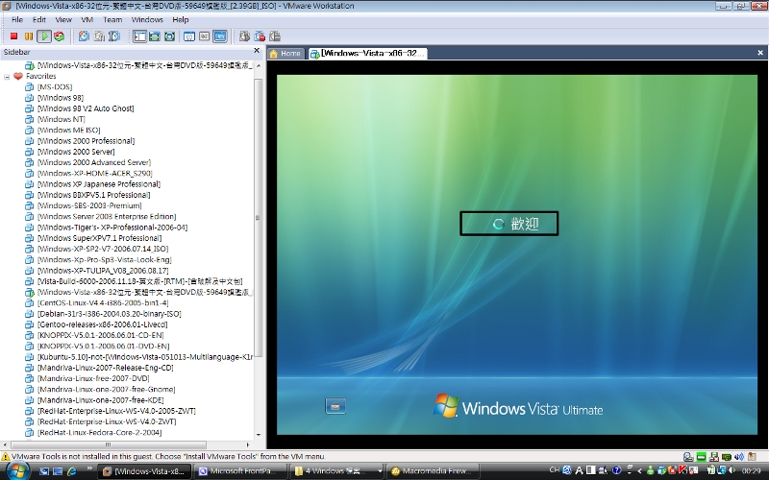Viewport: 769px width, 480px height.
Task: Select [Windows 98 V2 Auto Ghost]
Action: [x=86, y=108]
